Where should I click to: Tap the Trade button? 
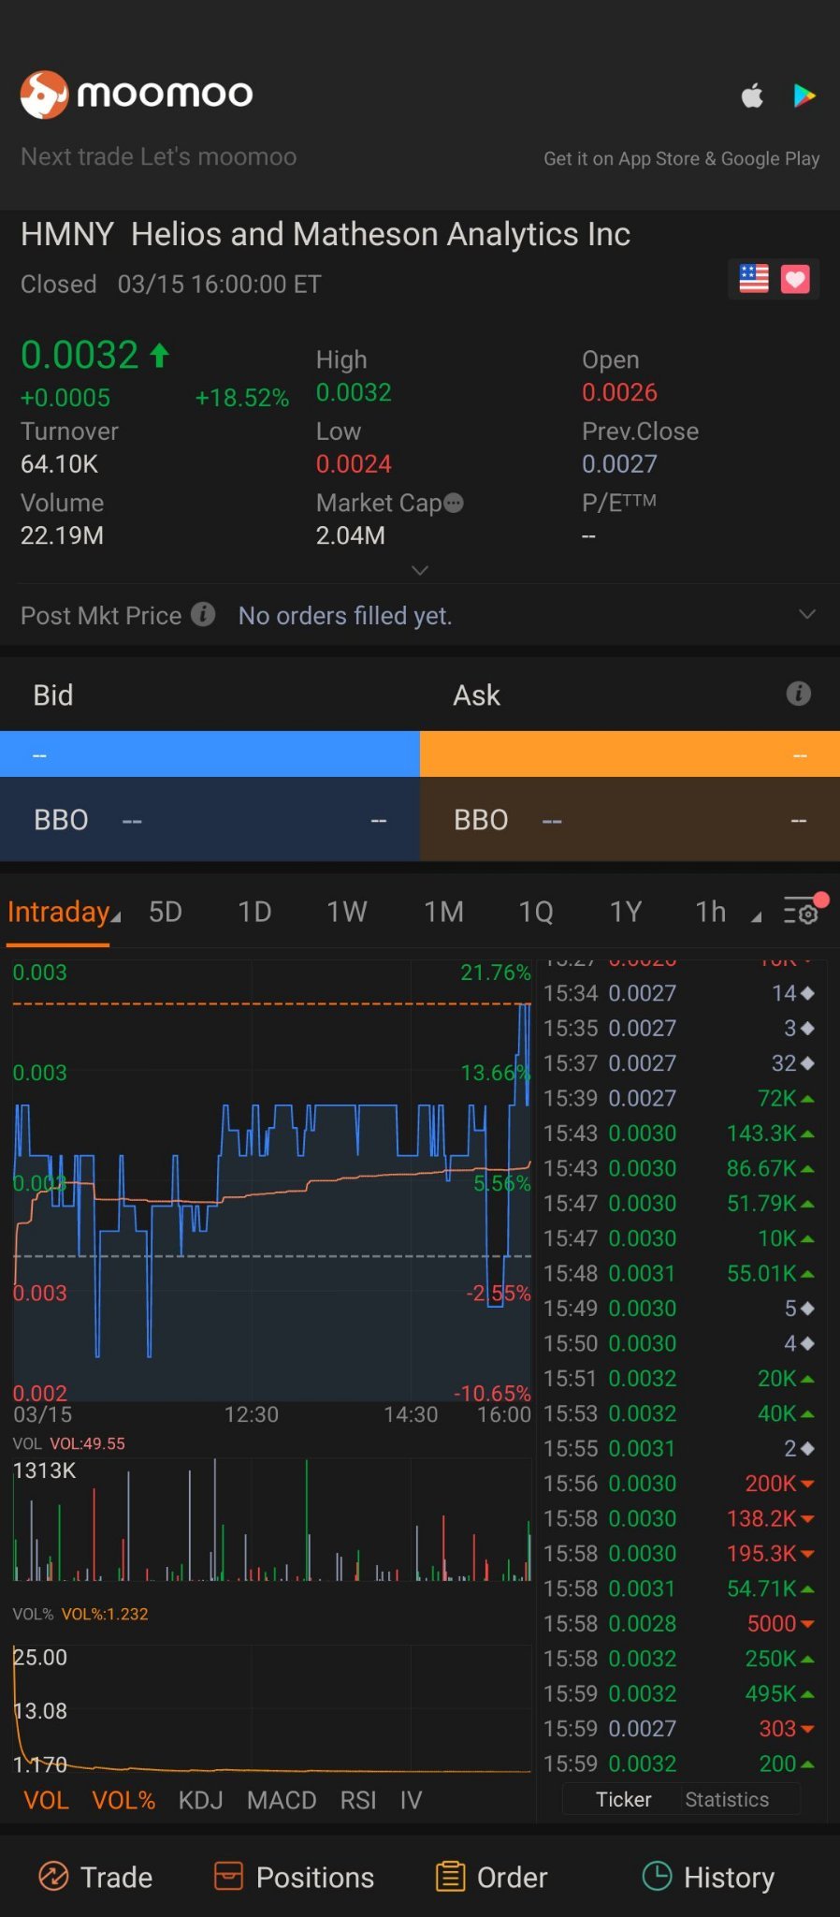[95, 1877]
